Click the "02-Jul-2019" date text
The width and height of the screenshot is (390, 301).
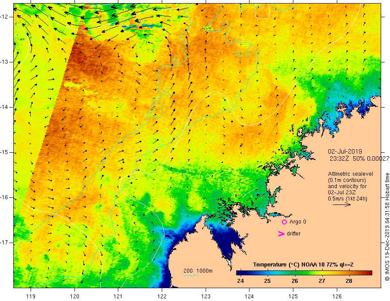click(x=345, y=151)
